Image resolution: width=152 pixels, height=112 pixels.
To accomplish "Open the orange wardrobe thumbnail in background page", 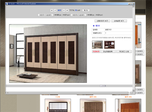I will tap(128, 105).
